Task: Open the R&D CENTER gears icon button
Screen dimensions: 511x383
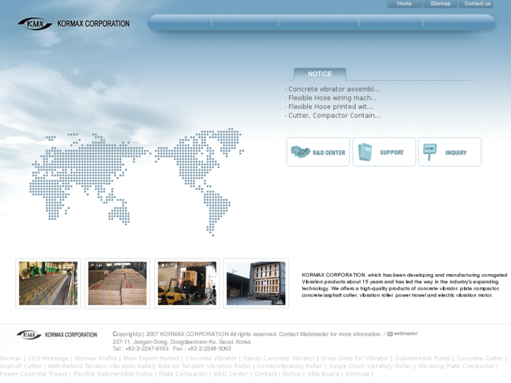Action: (x=318, y=152)
